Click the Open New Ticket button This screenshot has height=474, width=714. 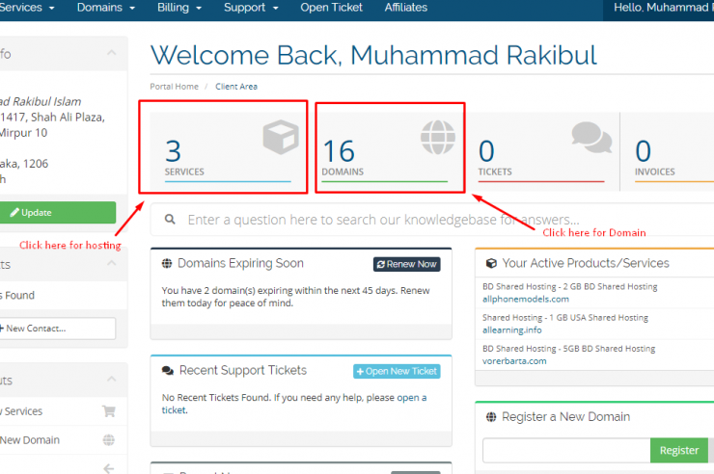396,371
